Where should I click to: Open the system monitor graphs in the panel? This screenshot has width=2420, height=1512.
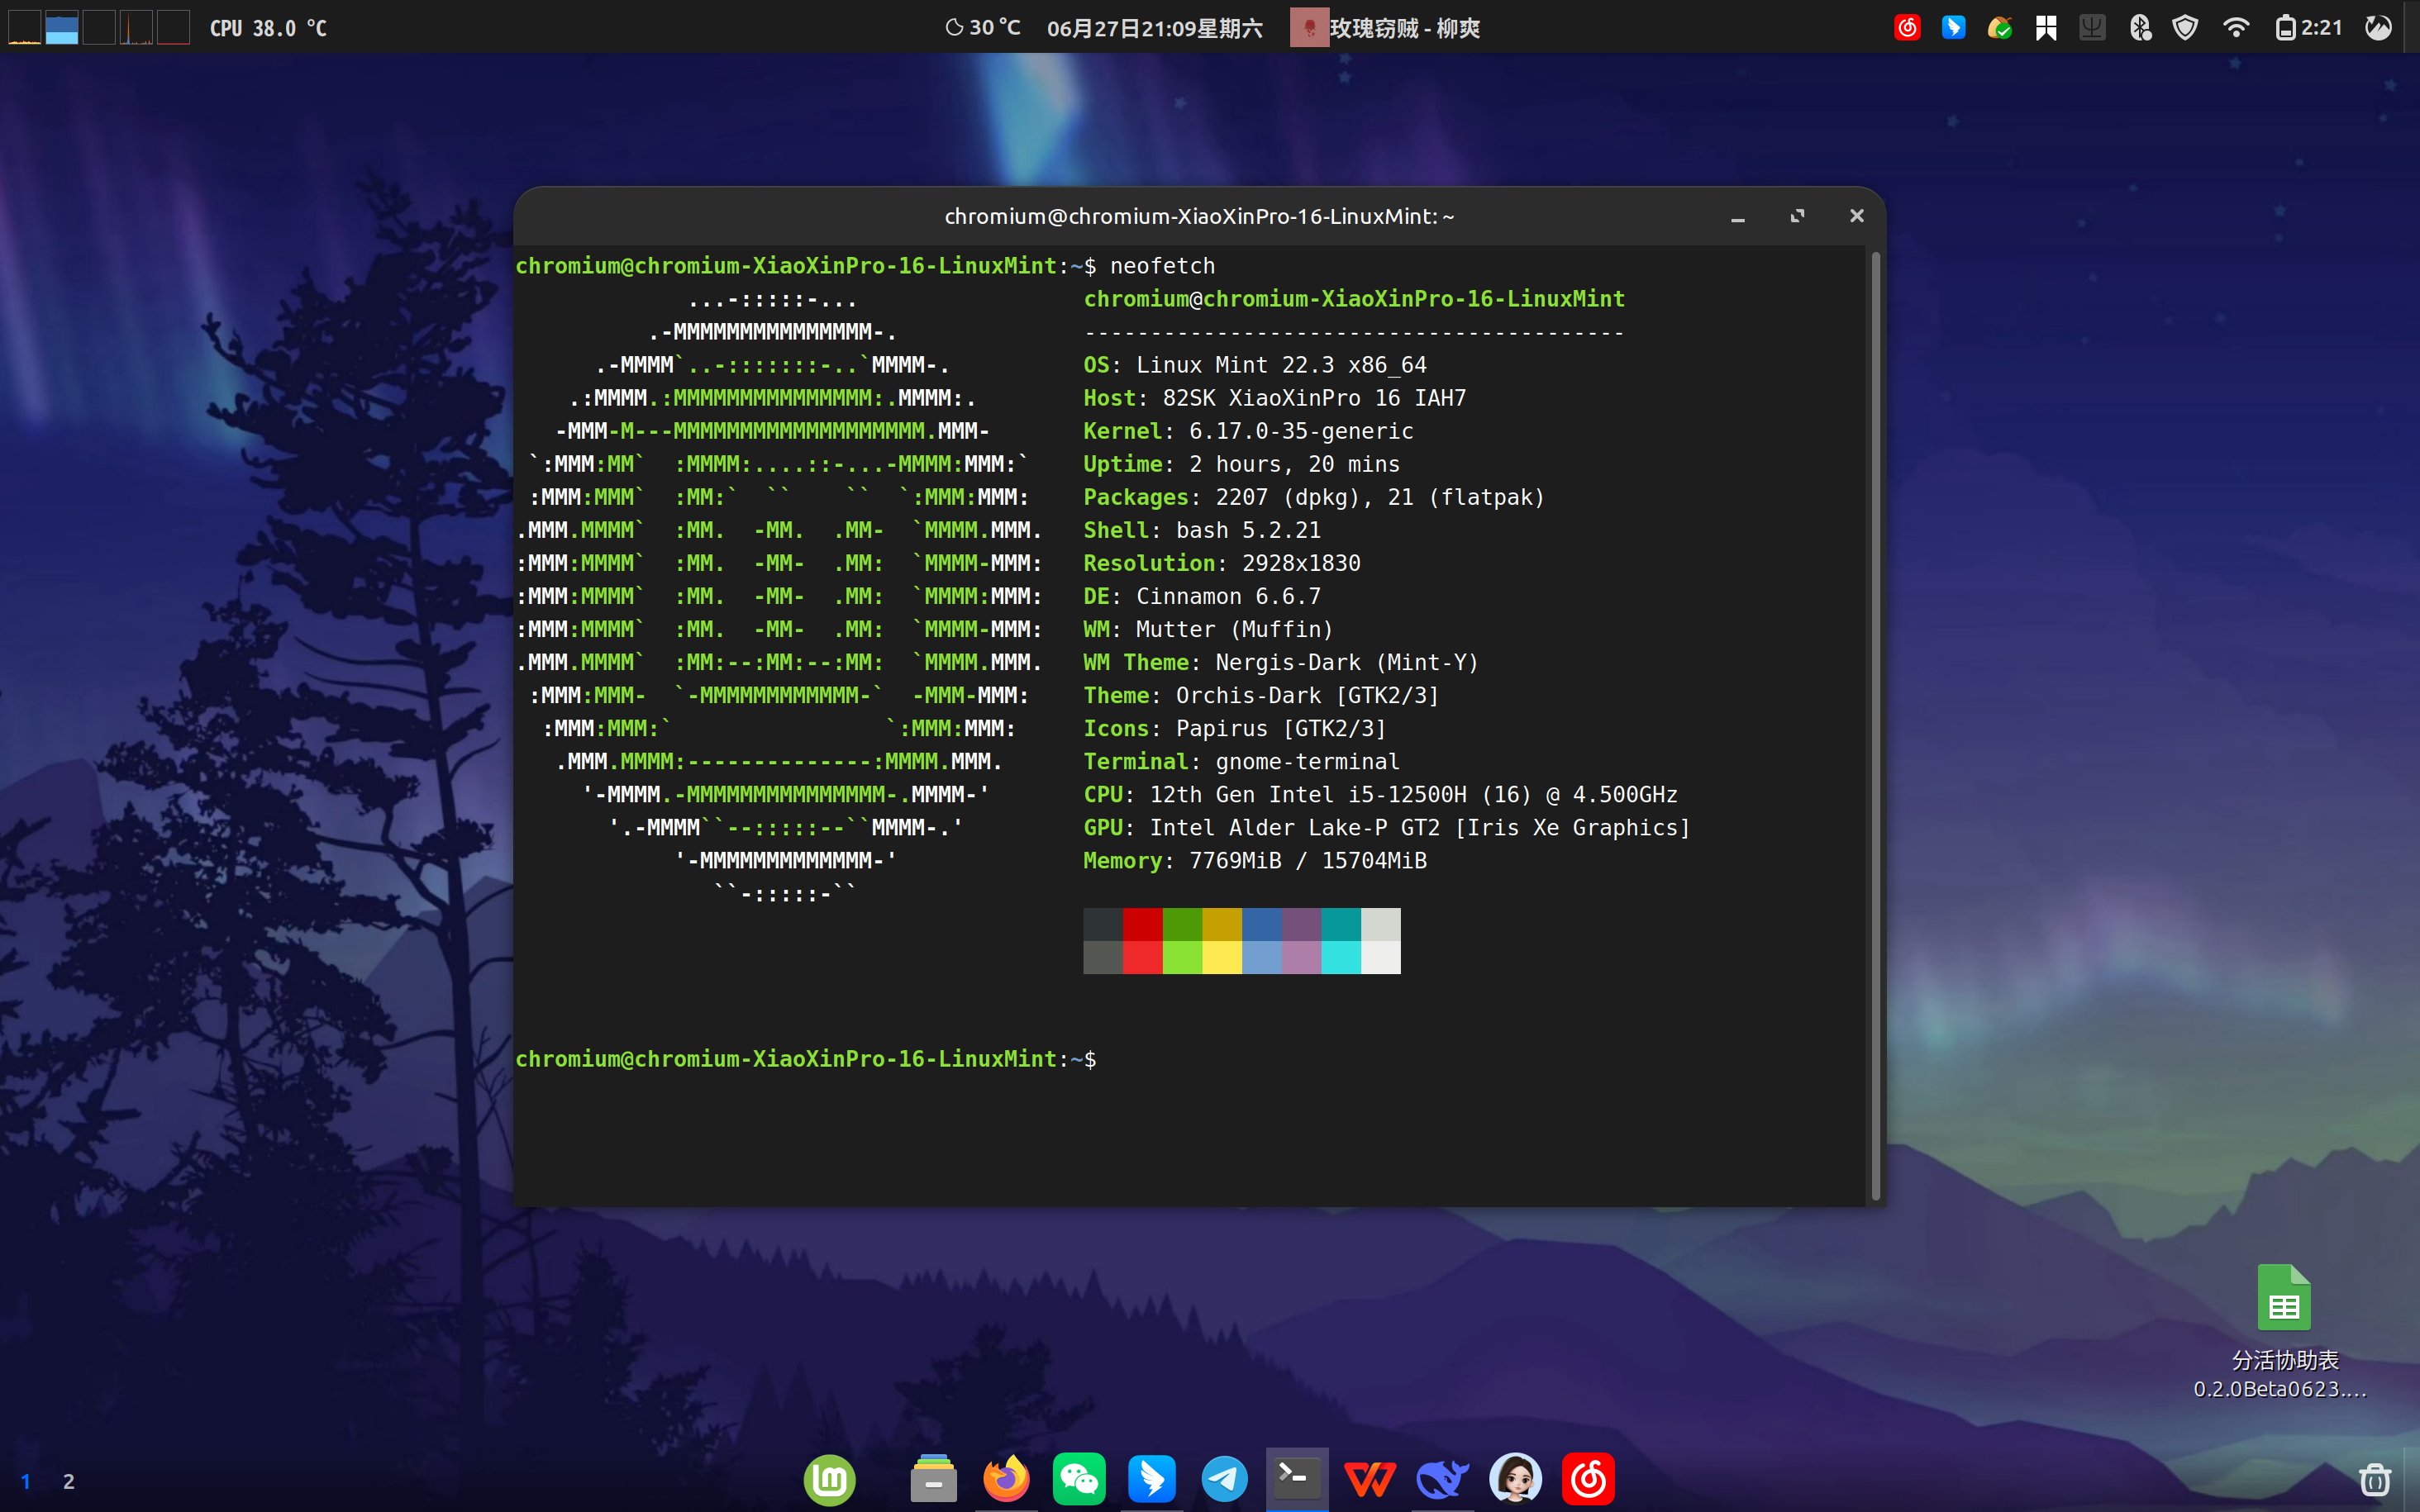click(99, 27)
